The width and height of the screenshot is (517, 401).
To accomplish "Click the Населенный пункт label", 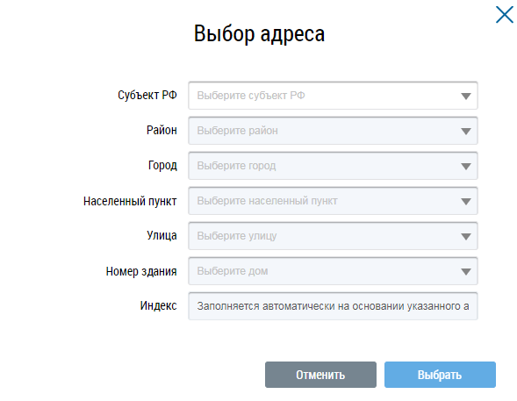I will click(x=130, y=201).
